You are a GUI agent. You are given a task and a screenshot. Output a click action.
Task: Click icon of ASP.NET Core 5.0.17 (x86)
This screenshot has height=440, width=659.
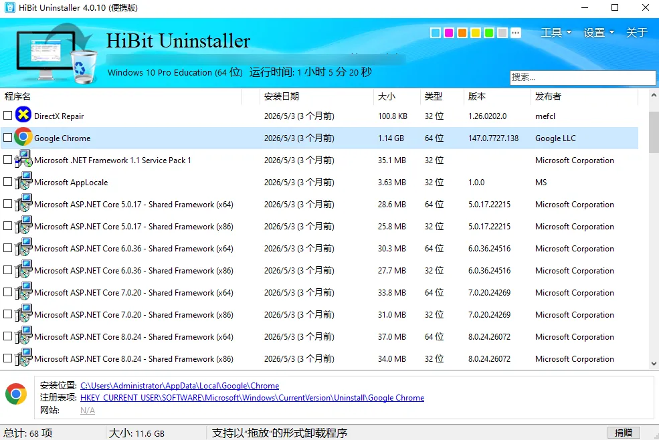23,225
